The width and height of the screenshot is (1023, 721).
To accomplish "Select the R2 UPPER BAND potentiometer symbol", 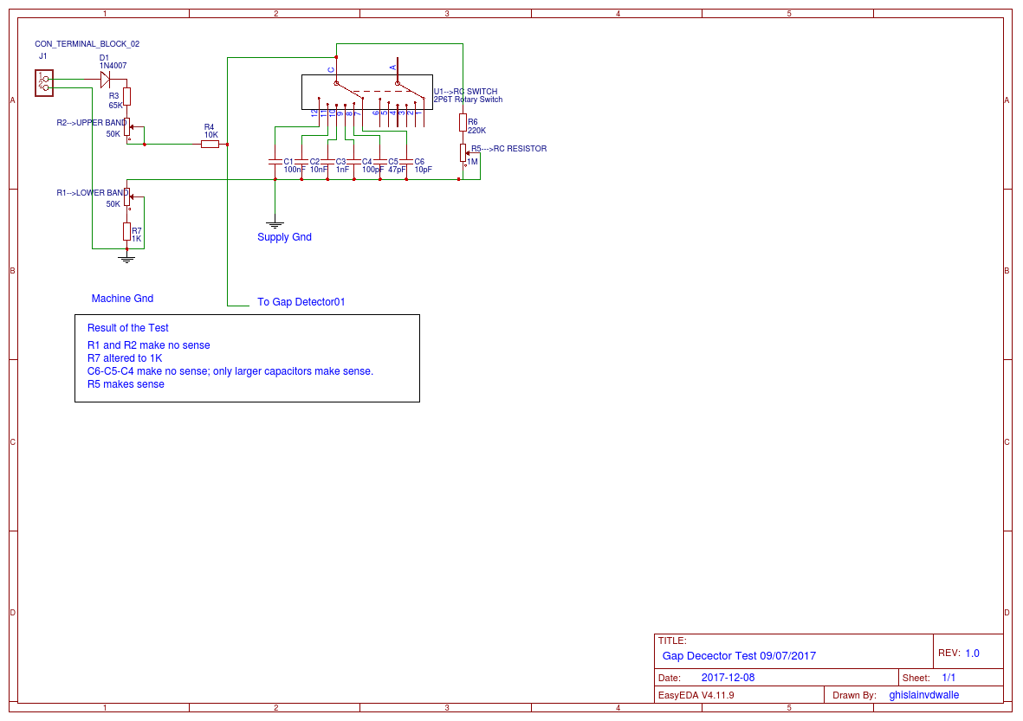I will [127, 126].
